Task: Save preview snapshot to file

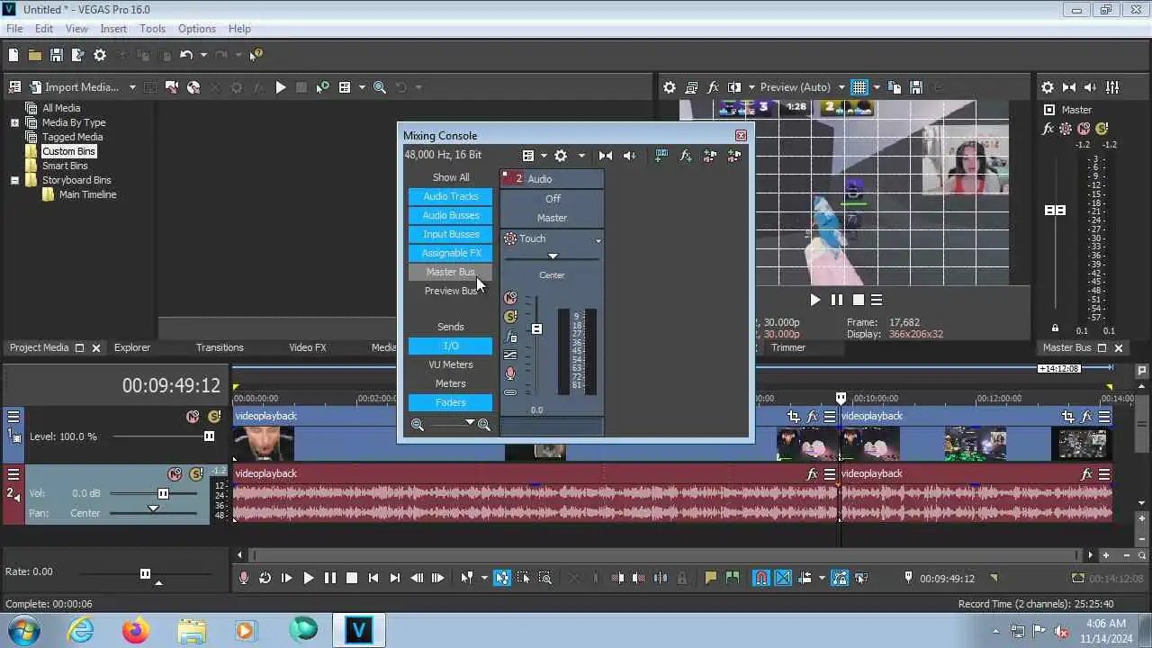Action: tap(916, 87)
